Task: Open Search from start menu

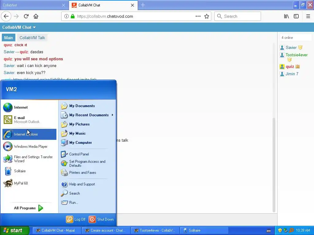Action: tap(87, 193)
